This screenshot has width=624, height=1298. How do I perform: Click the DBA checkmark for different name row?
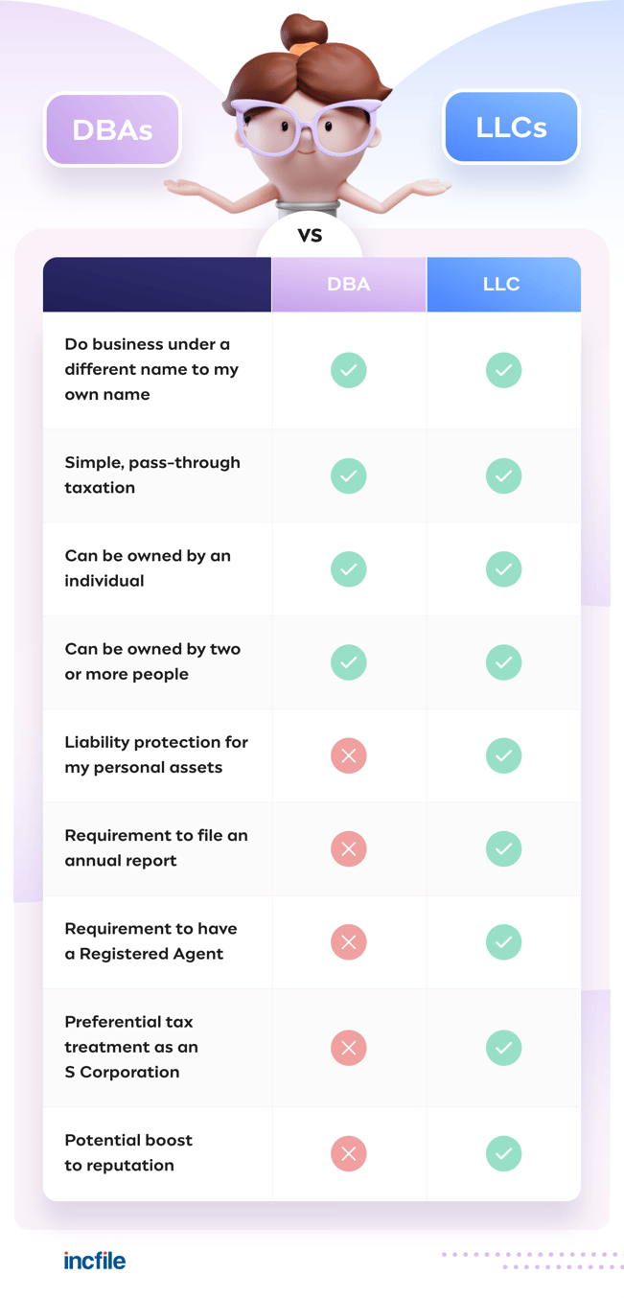click(349, 370)
